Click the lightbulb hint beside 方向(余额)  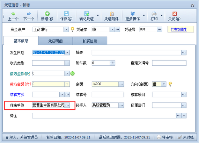pyautogui.click(x=170, y=84)
